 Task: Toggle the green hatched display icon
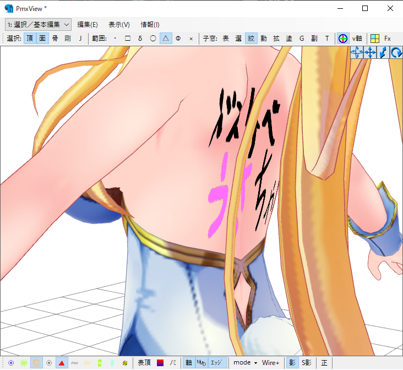tap(24, 363)
